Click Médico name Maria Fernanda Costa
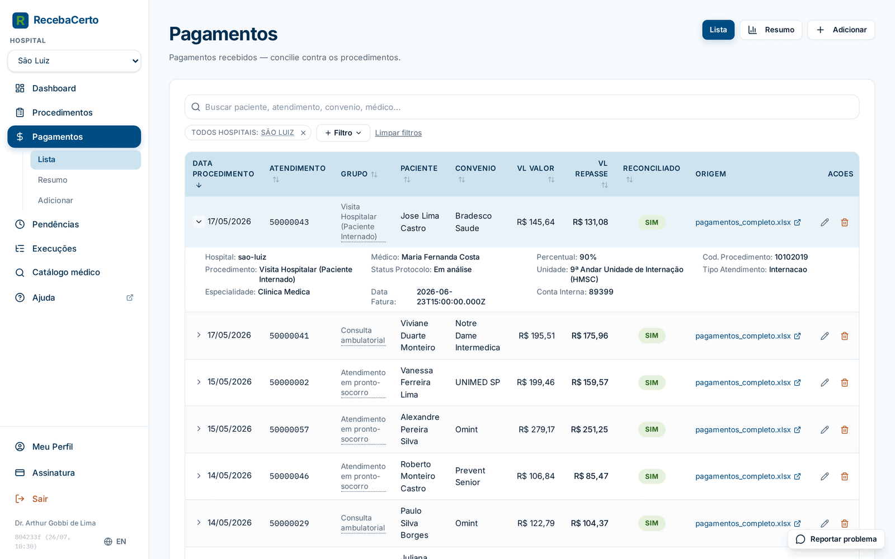The width and height of the screenshot is (895, 559). pyautogui.click(x=440, y=257)
